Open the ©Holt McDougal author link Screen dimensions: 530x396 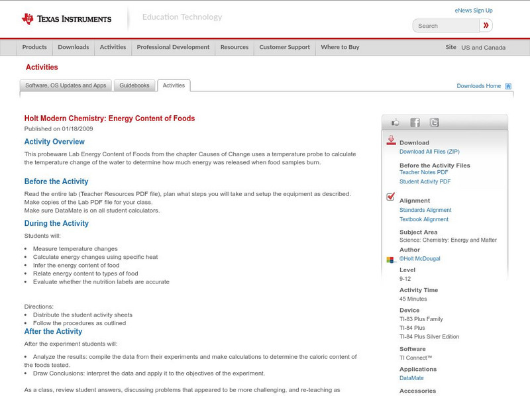420,259
